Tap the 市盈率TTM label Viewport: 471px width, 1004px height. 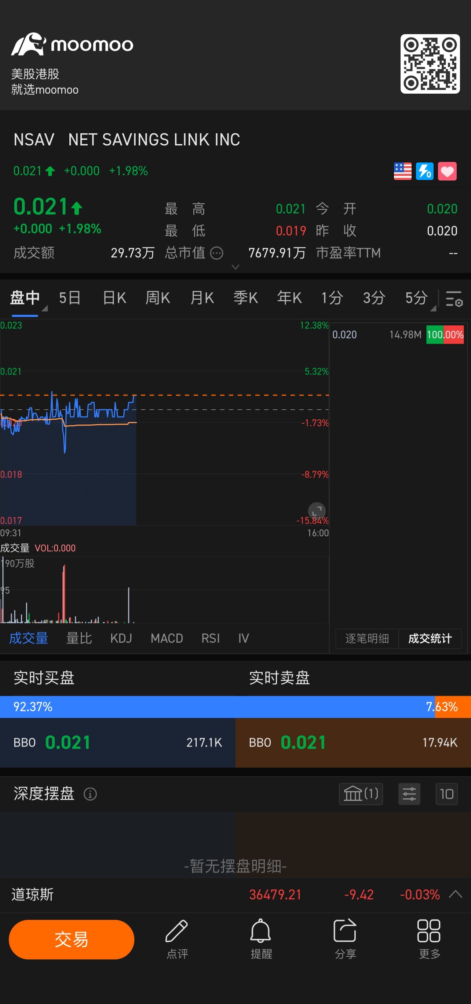(348, 253)
